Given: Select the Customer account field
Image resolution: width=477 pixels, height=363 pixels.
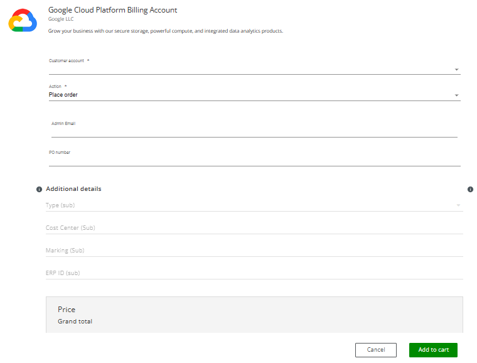Looking at the screenshot, I should click(x=255, y=67).
